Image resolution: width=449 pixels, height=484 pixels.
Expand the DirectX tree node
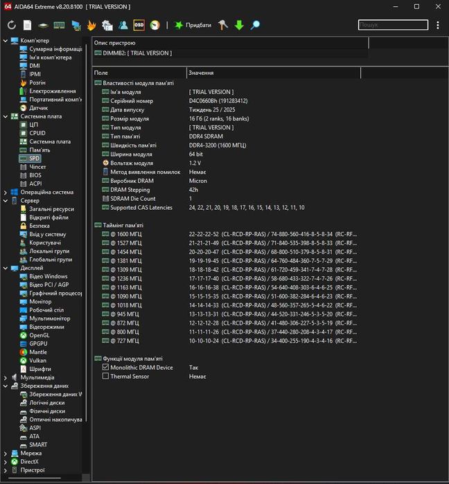[x=6, y=462]
